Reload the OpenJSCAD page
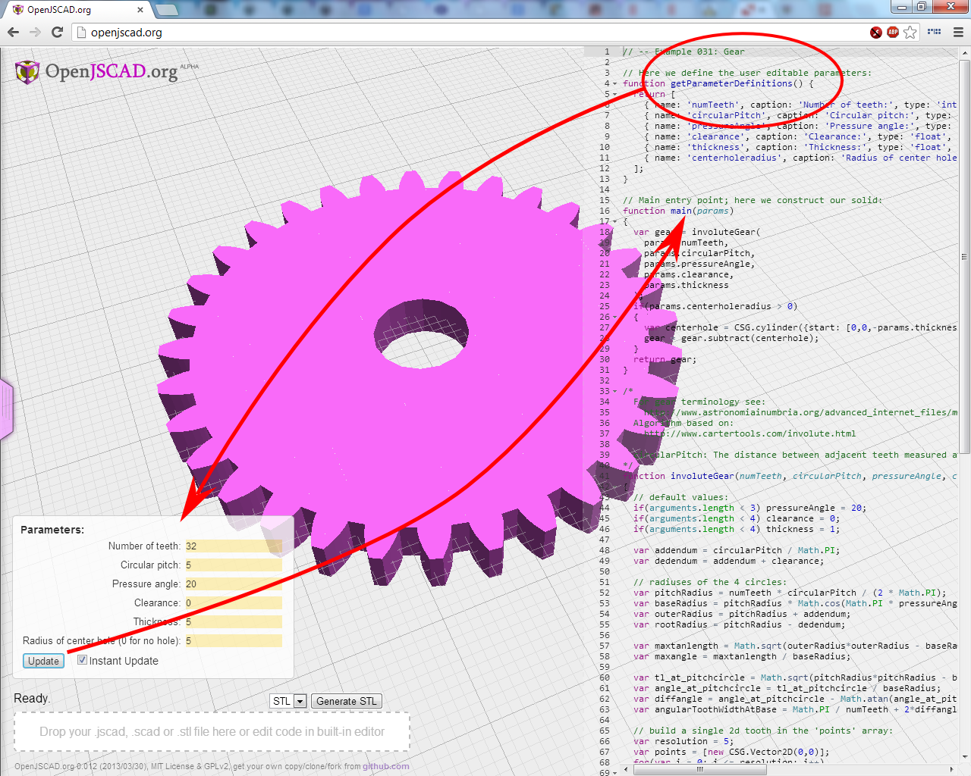The height and width of the screenshot is (776, 971). tap(57, 32)
